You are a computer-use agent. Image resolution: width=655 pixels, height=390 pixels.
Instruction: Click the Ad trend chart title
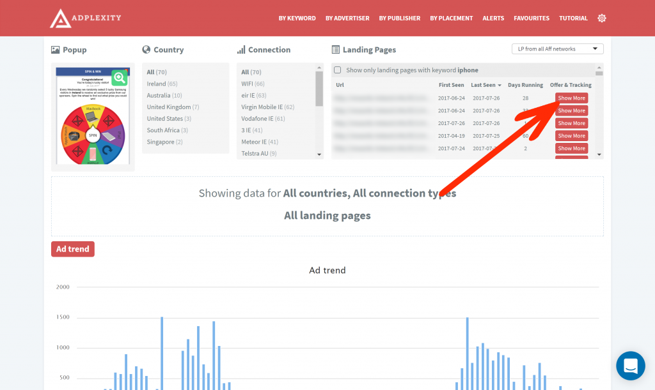coord(327,271)
